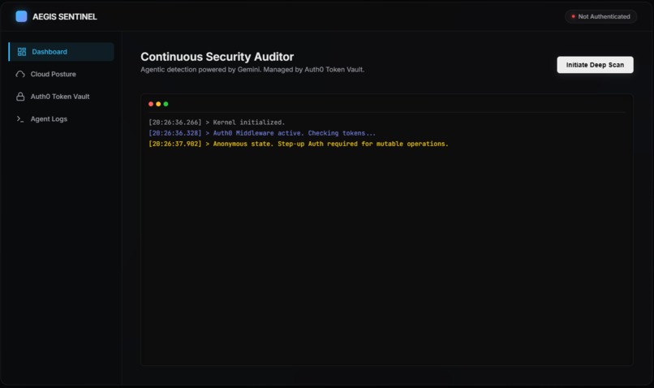Click the yellow terminal window dot
Screen dimensions: 654x388
tap(158, 104)
